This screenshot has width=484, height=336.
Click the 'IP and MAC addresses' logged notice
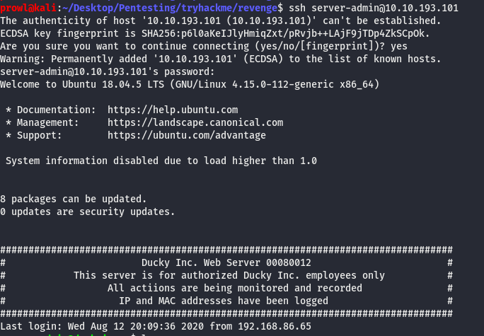[224, 301]
